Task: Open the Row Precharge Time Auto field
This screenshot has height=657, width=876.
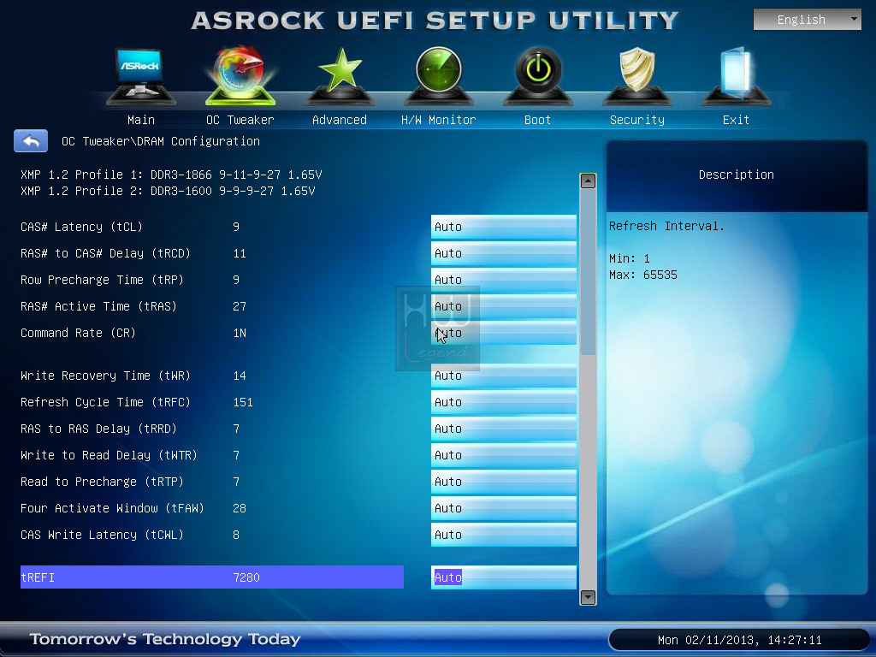Action: tap(503, 280)
